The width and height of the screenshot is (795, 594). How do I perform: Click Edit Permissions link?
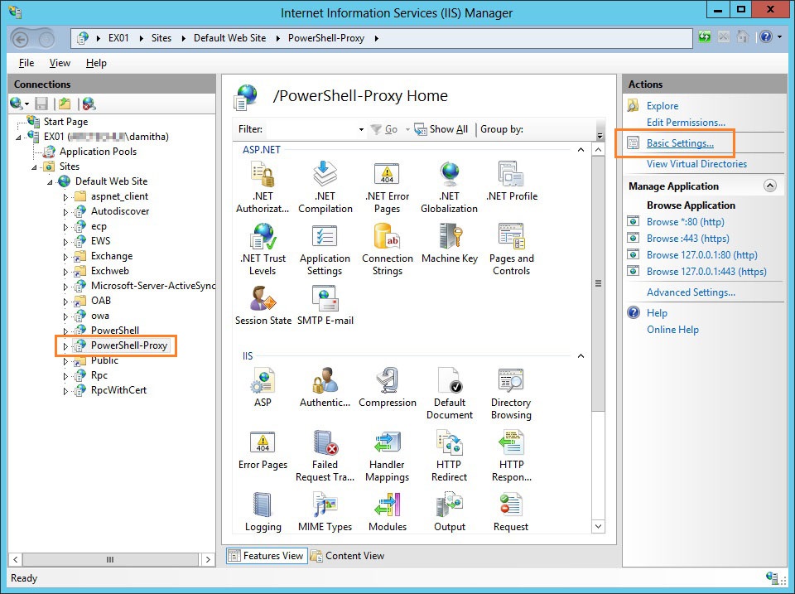coord(686,123)
